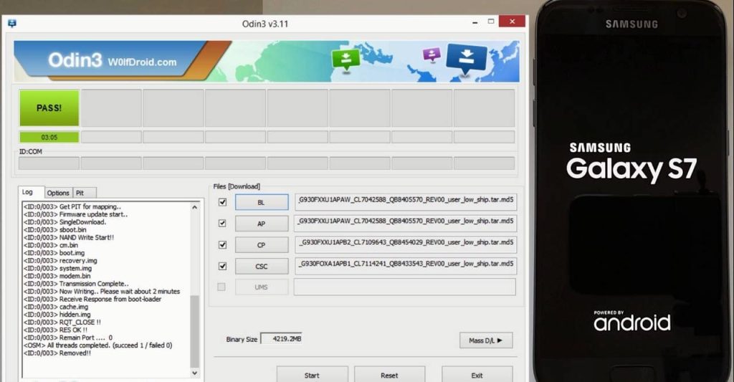Click the BL file browse button
The image size is (734, 382).
[x=262, y=202]
